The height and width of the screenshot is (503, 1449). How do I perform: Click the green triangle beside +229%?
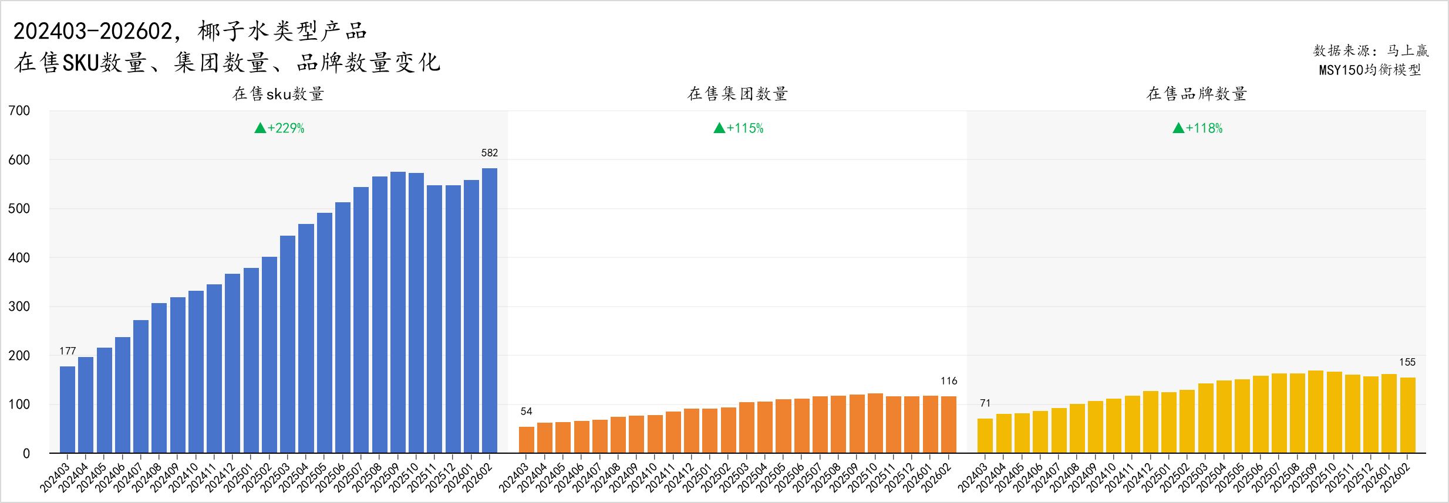[x=260, y=128]
